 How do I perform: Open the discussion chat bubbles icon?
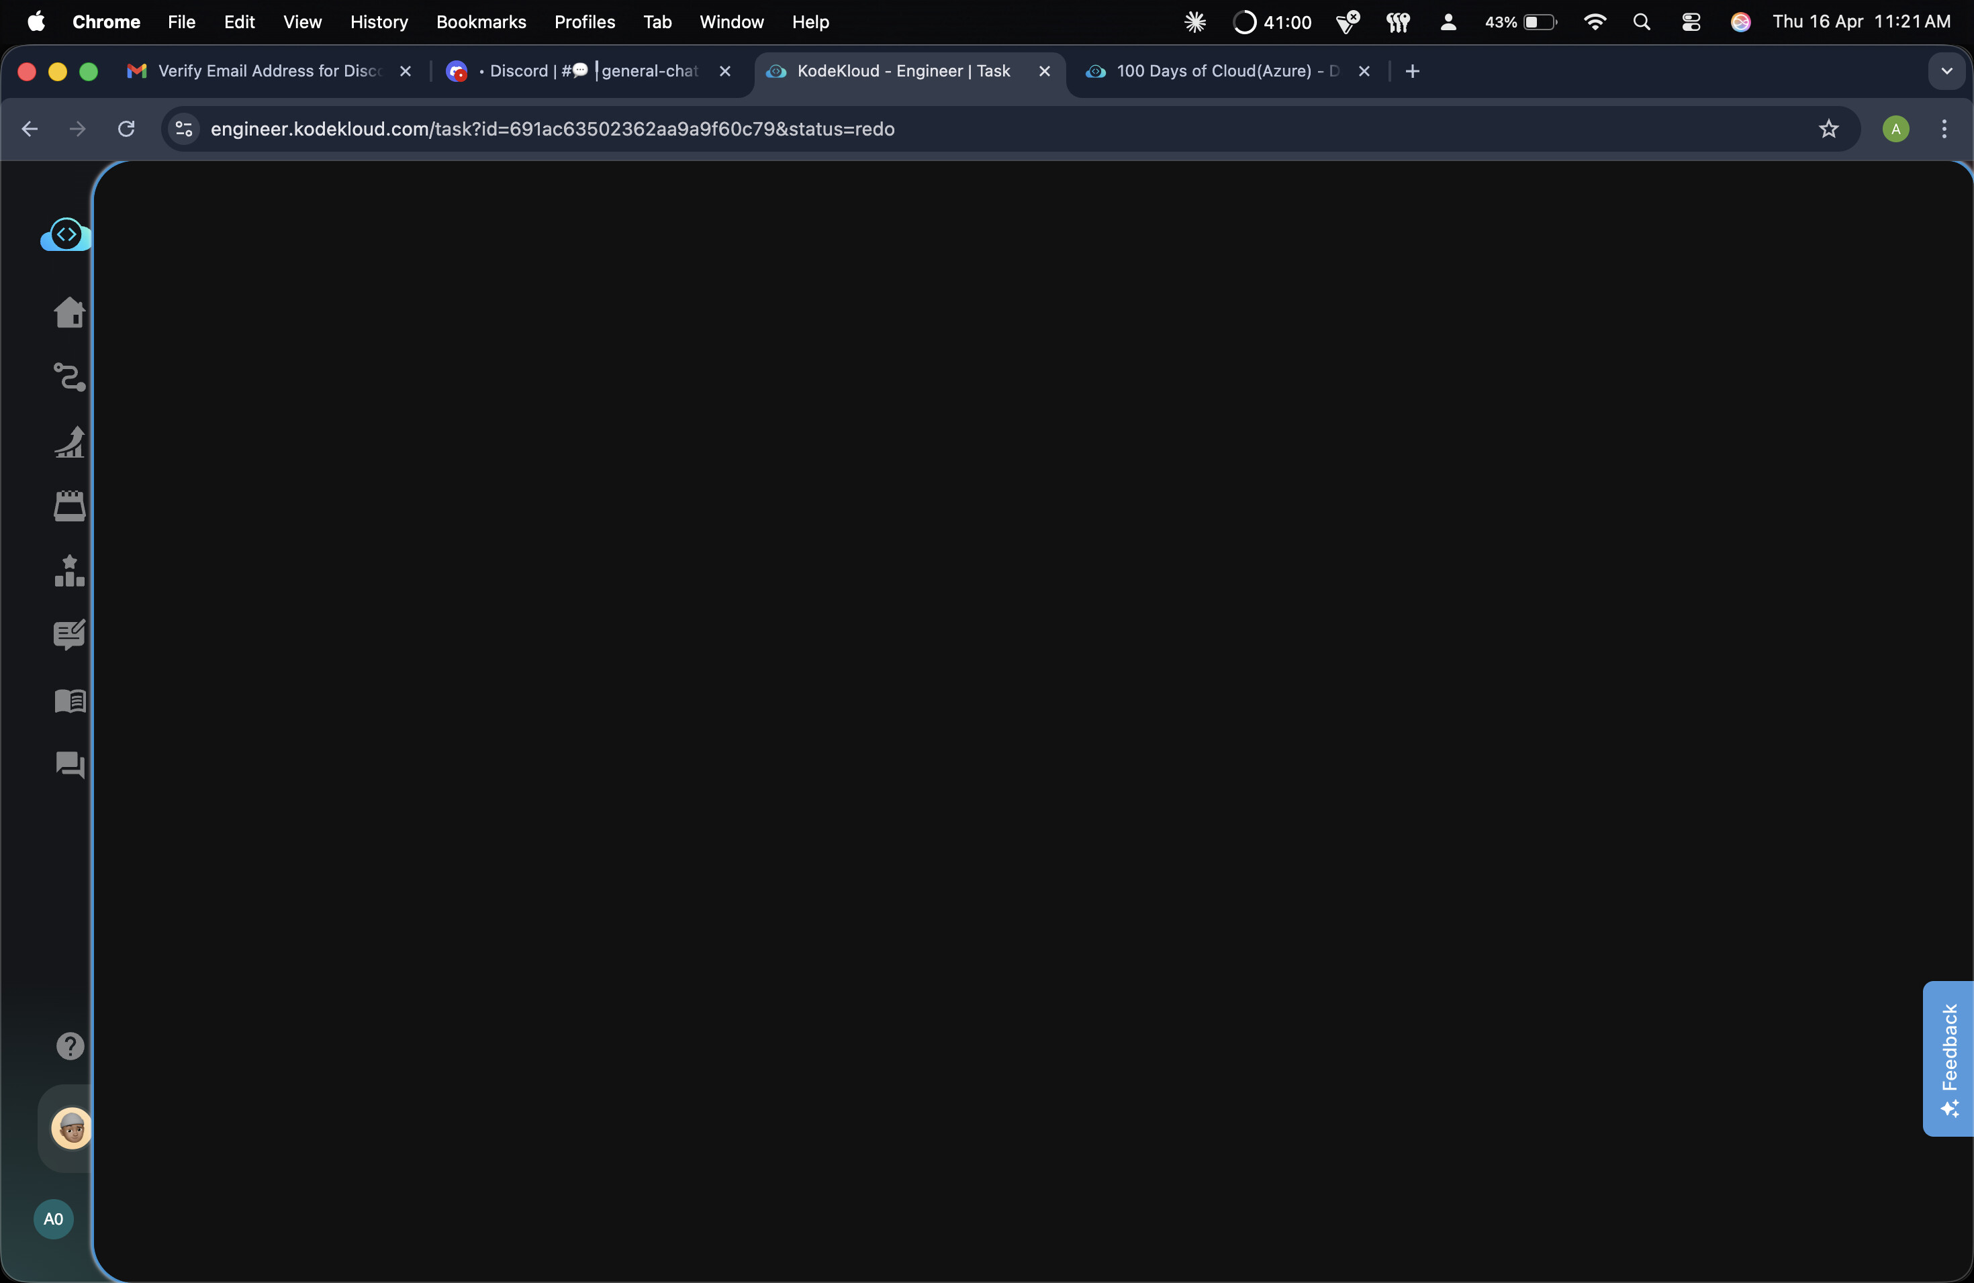pos(69,764)
